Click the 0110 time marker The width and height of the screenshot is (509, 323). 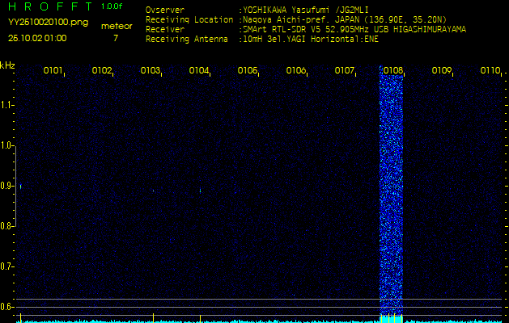point(490,71)
